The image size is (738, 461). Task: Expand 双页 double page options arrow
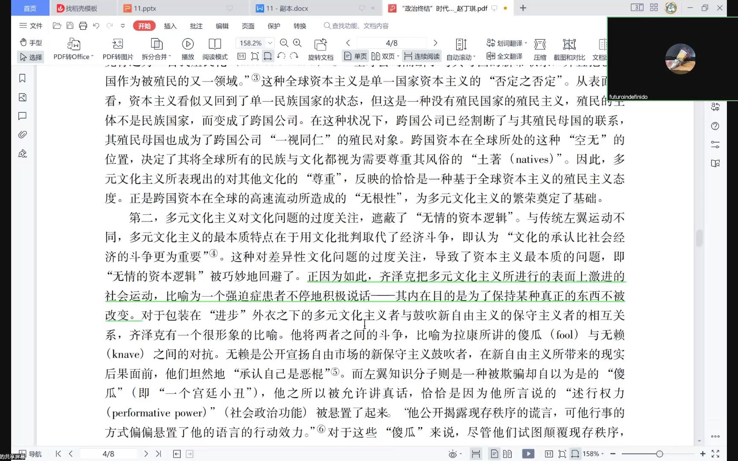[x=398, y=56]
